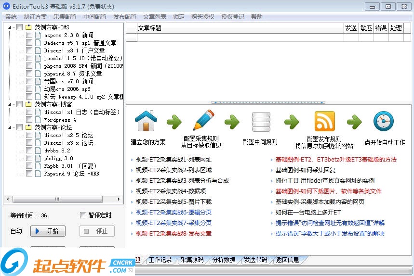Collapse the 范例方案-论坛 tree node
414x276 pixels.
(10, 127)
